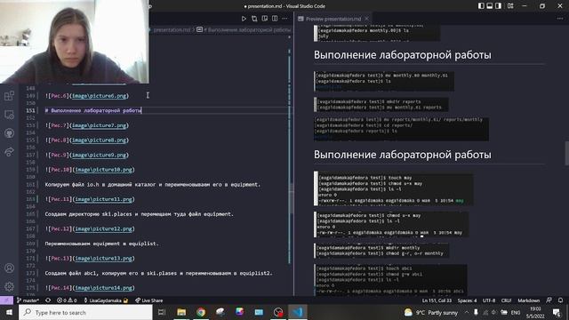Switch to the Preview presentation.md tab
Viewport: 569px width, 320px height.
[333, 19]
